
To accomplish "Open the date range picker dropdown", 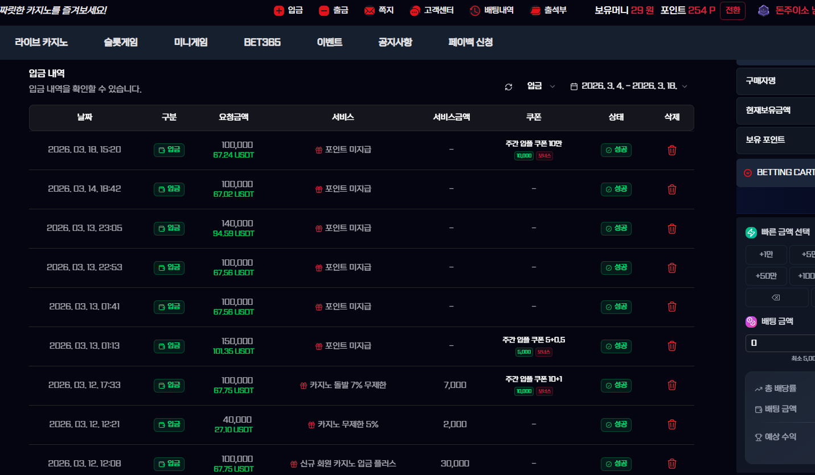I will click(x=629, y=86).
